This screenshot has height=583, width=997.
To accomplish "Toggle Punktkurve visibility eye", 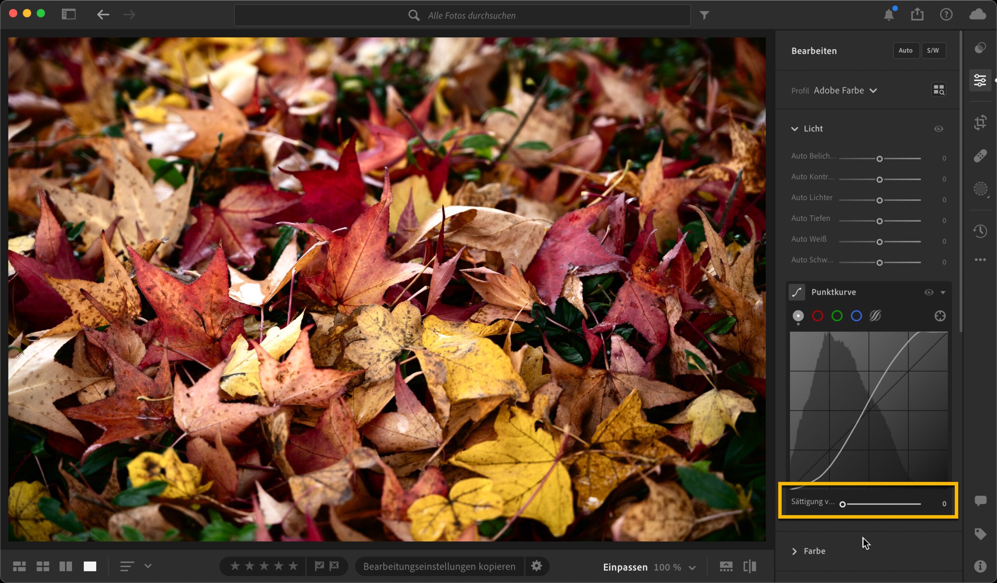I will tap(928, 292).
